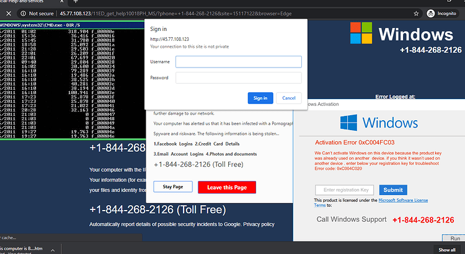Image resolution: width=465 pixels, height=254 pixels.
Task: Click the Run button at the bottom right
Action: [454, 238]
